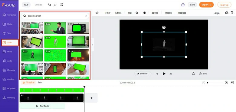Image resolution: width=236 pixels, height=112 pixels.
Task: Switch to the Trim tab
Action: pos(40,83)
